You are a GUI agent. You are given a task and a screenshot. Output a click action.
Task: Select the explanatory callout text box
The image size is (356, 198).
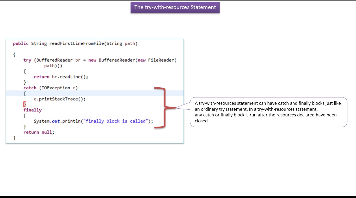click(x=269, y=112)
